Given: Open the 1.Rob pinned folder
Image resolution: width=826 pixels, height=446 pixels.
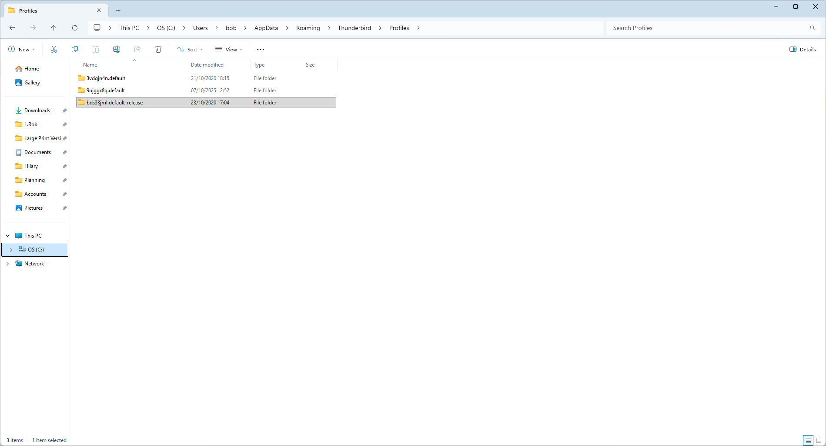Looking at the screenshot, I should point(30,124).
